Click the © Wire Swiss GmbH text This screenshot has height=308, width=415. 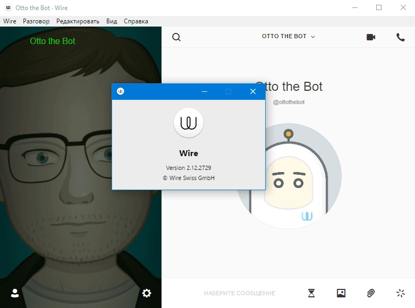click(x=189, y=178)
